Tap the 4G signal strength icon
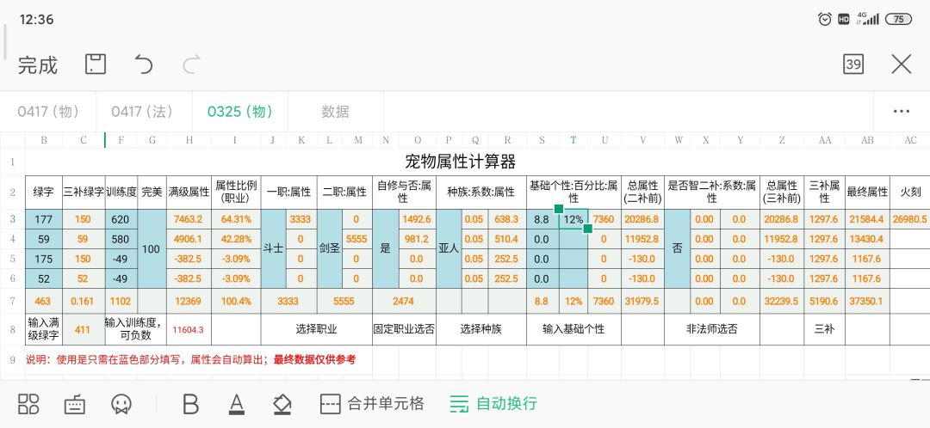930x428 pixels. (868, 19)
